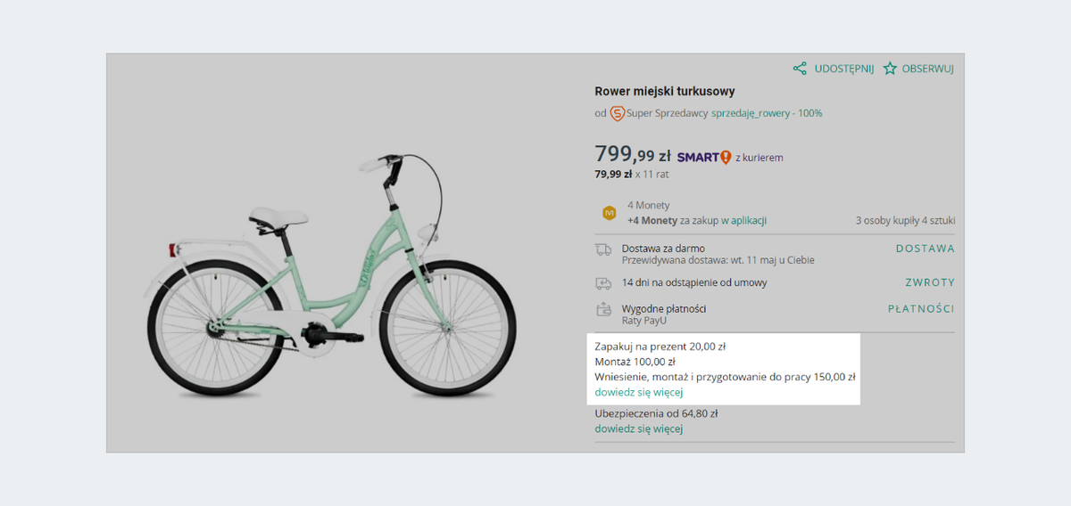
Task: Click "dowiedz się więcej" under additional services
Action: [638, 392]
